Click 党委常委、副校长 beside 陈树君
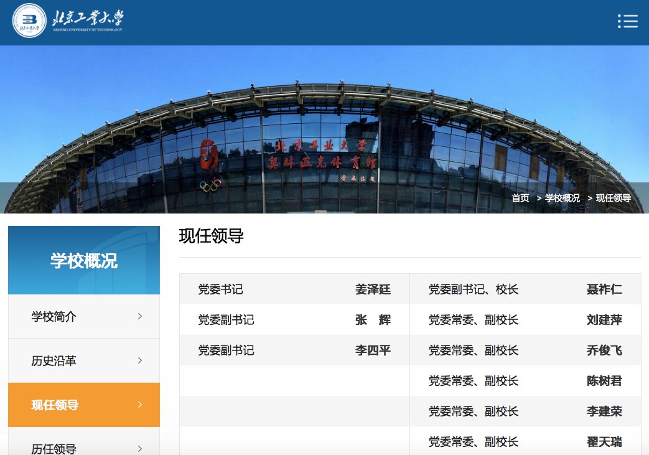 [x=474, y=381]
